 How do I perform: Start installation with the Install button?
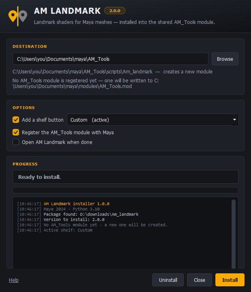pos(230,280)
